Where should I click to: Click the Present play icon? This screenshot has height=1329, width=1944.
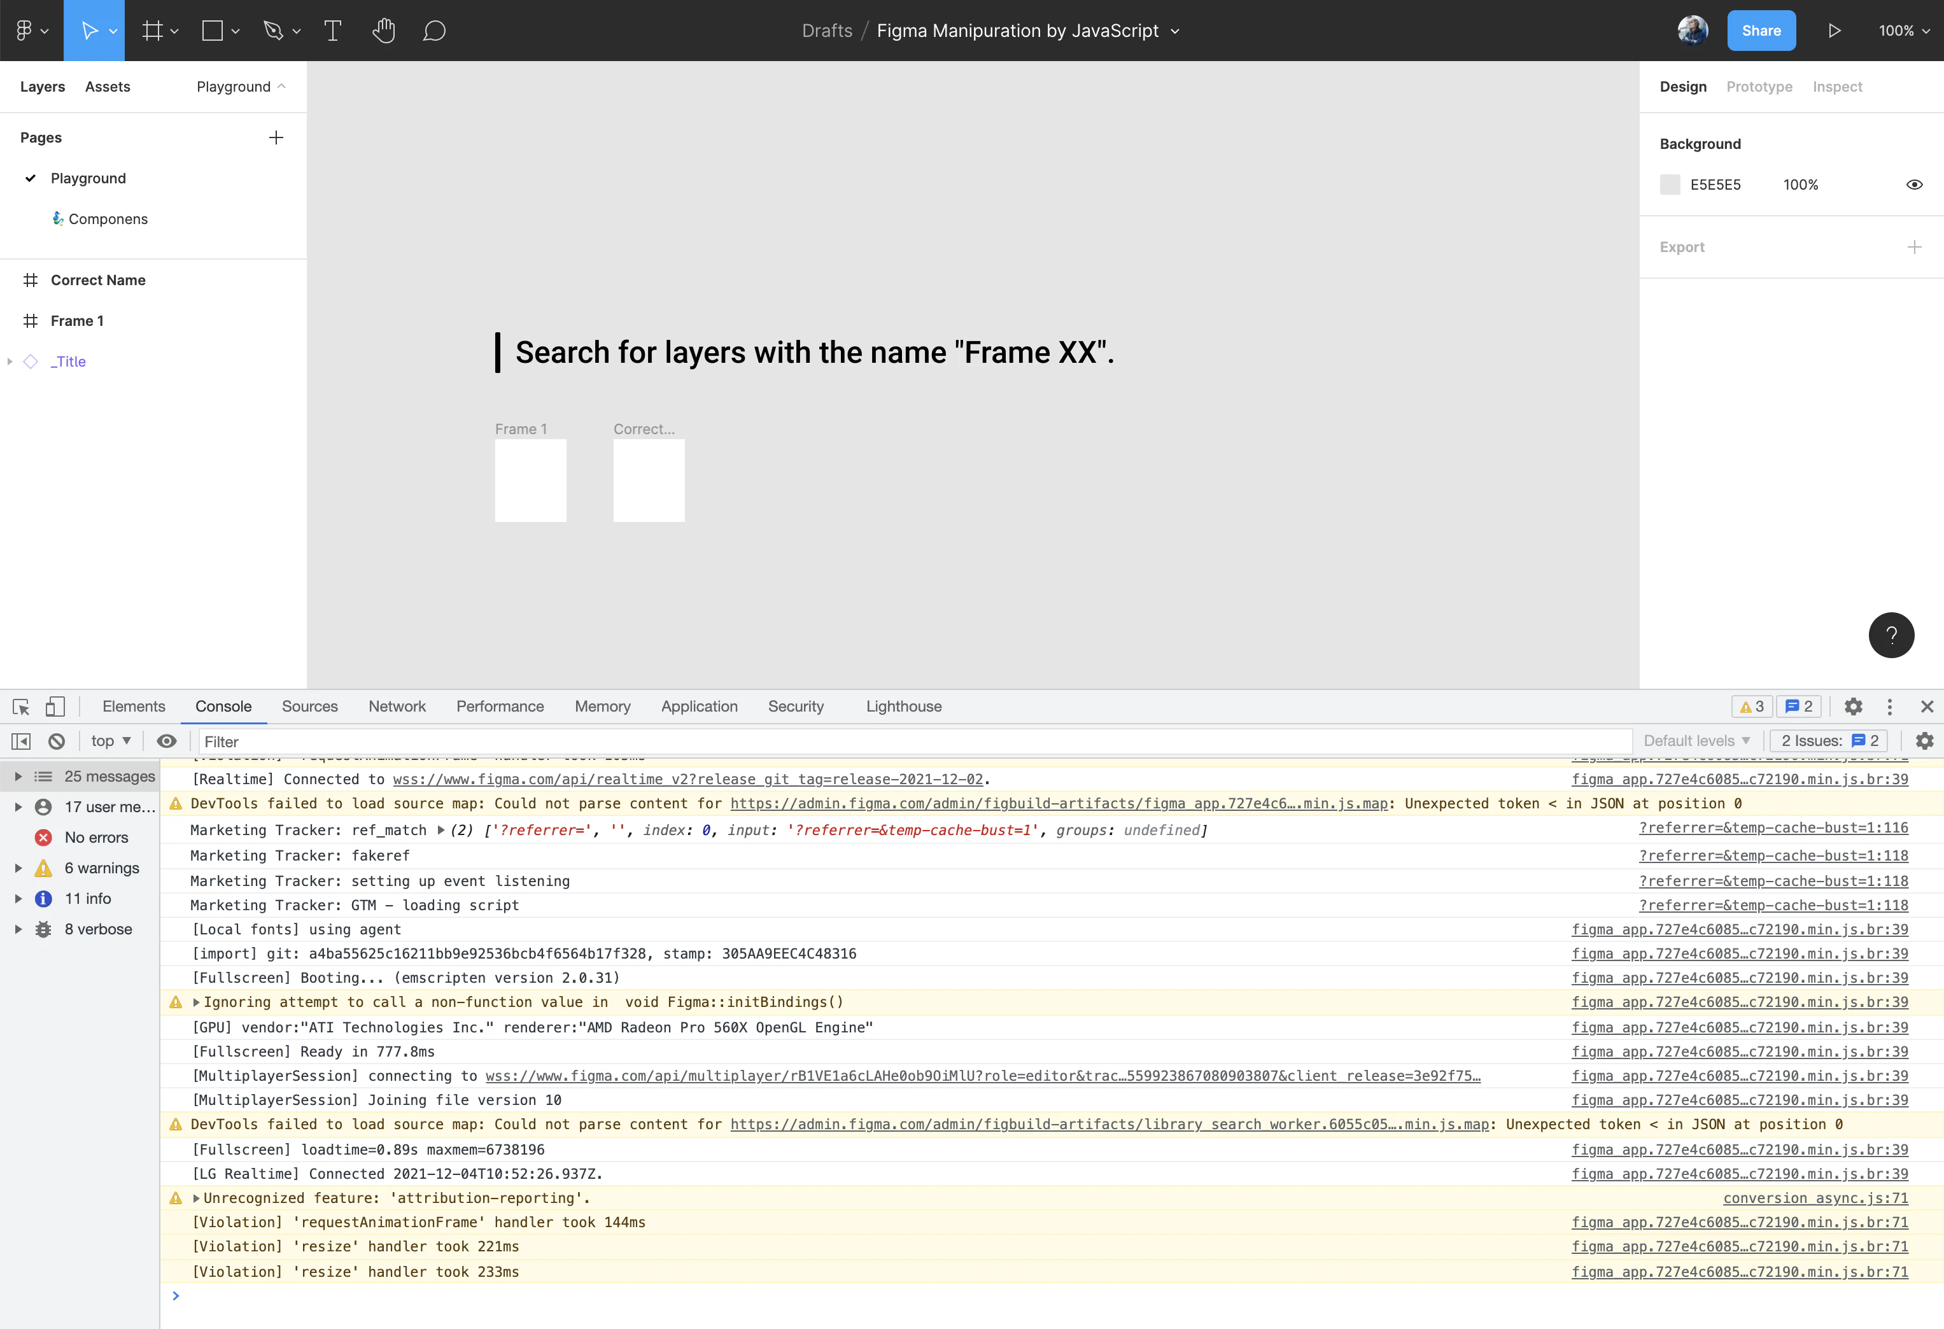pos(1834,31)
